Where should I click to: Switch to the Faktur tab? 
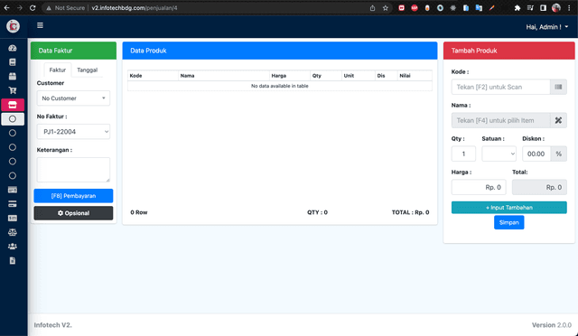58,70
